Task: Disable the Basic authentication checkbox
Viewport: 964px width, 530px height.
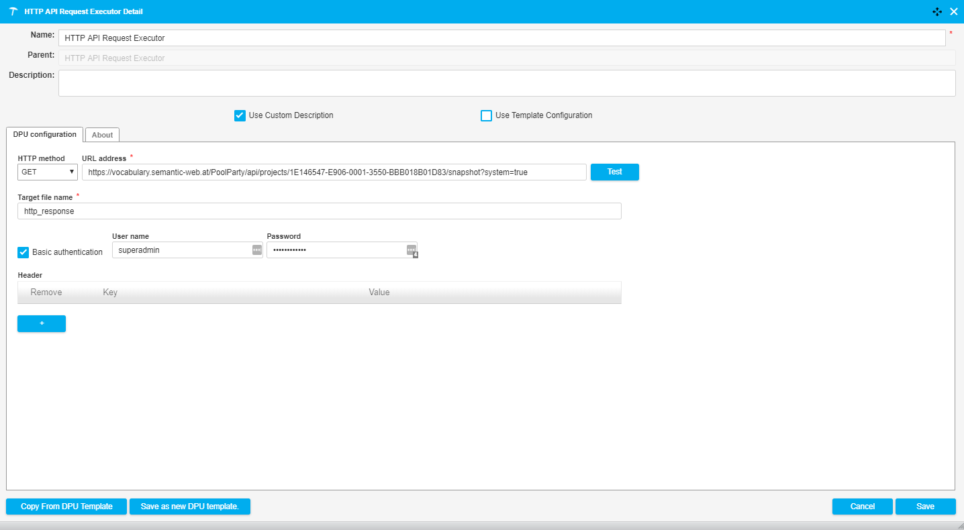Action: click(x=23, y=252)
